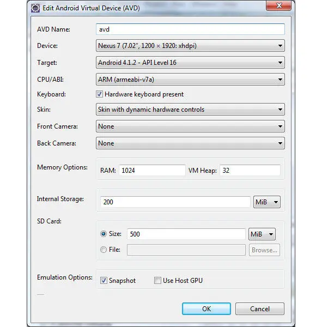
Task: Focus the AVD Name text field
Action: [x=190, y=29]
